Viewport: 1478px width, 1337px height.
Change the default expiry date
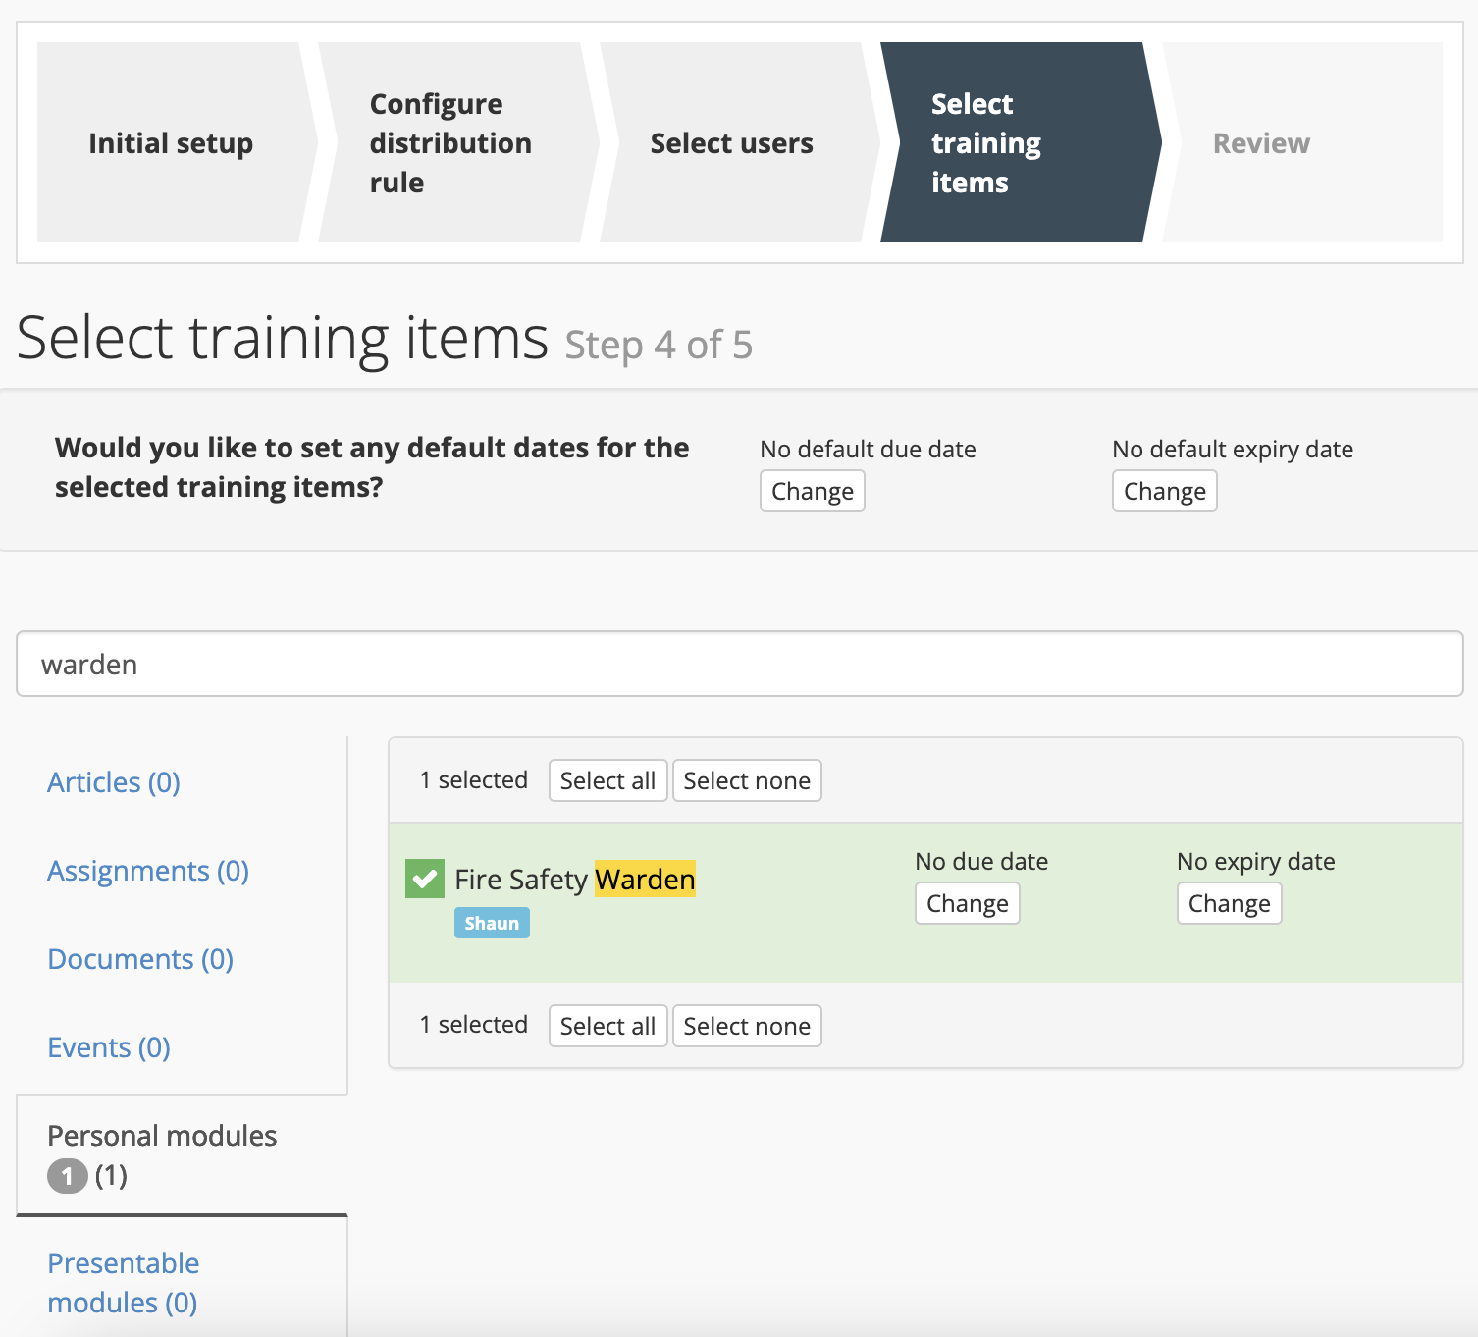tap(1164, 491)
